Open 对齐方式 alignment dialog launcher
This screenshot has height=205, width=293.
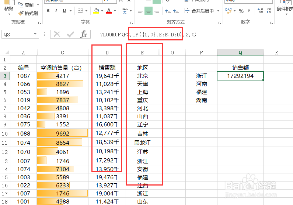click(x=220, y=23)
